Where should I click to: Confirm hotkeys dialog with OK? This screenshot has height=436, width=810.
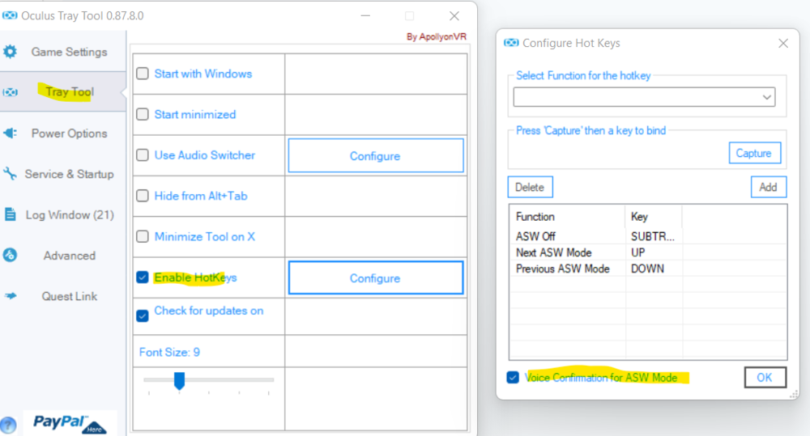(765, 378)
